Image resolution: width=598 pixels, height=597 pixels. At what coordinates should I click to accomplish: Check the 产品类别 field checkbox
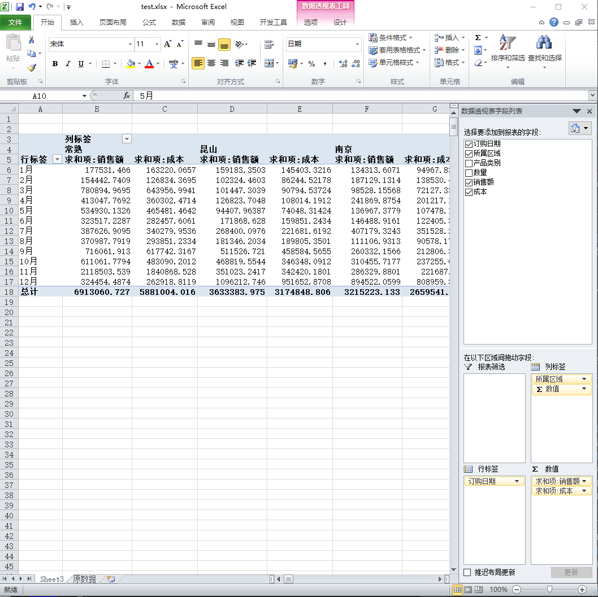point(469,163)
